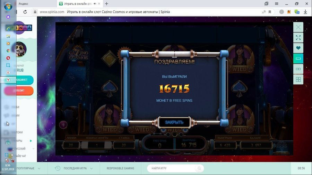
Task: Click the НАЙТИ ИГРУ search field
Action: [x=172, y=168]
